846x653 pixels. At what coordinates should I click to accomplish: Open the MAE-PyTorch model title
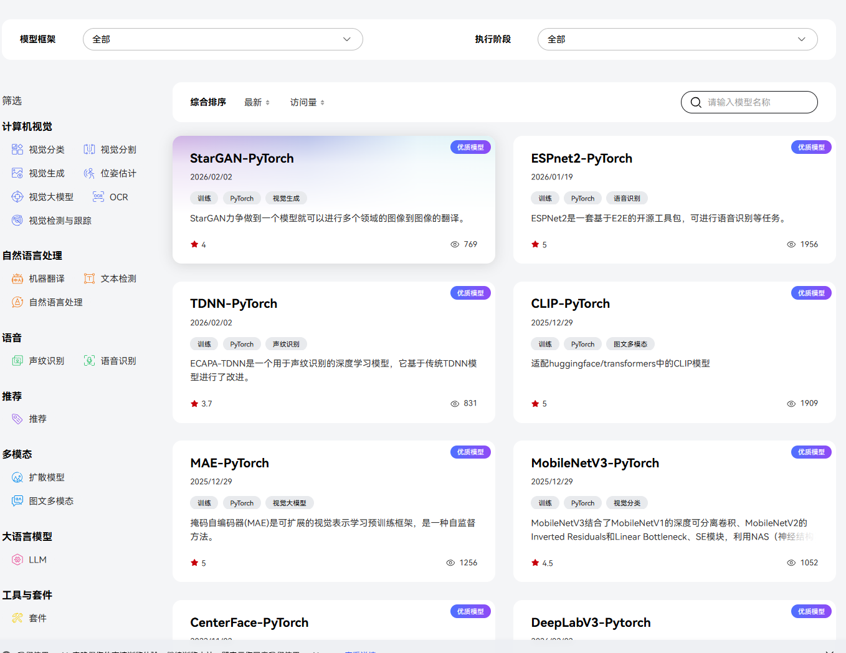point(229,463)
